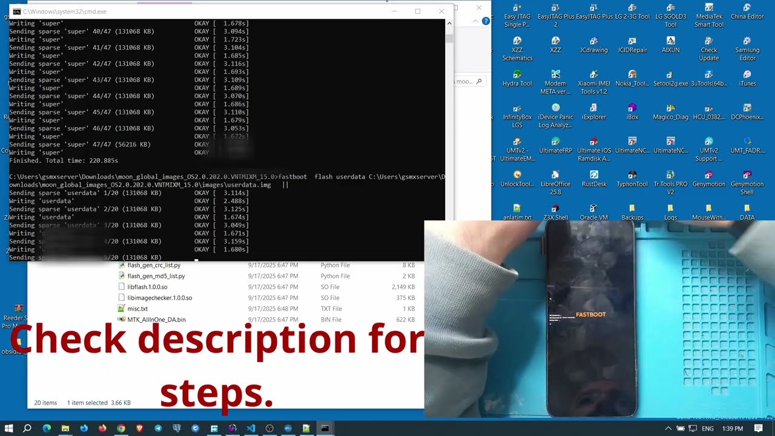Launch Nokia_Tool desktop shortcut

tap(632, 79)
